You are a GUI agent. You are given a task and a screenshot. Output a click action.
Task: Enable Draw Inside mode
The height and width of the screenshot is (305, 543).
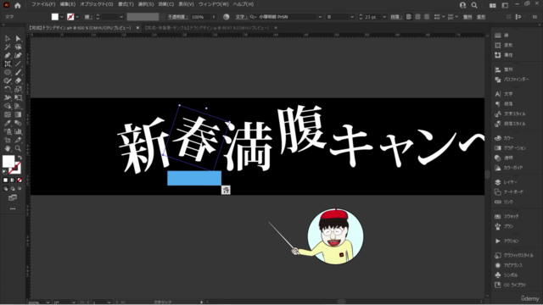(x=20, y=189)
